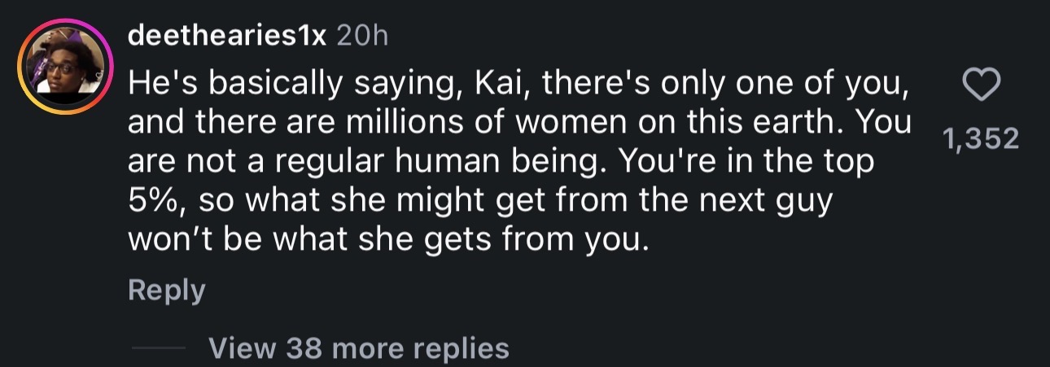Viewport: 1050px width, 367px height.
Task: Expand View 38 more replies
Action: [x=359, y=348]
